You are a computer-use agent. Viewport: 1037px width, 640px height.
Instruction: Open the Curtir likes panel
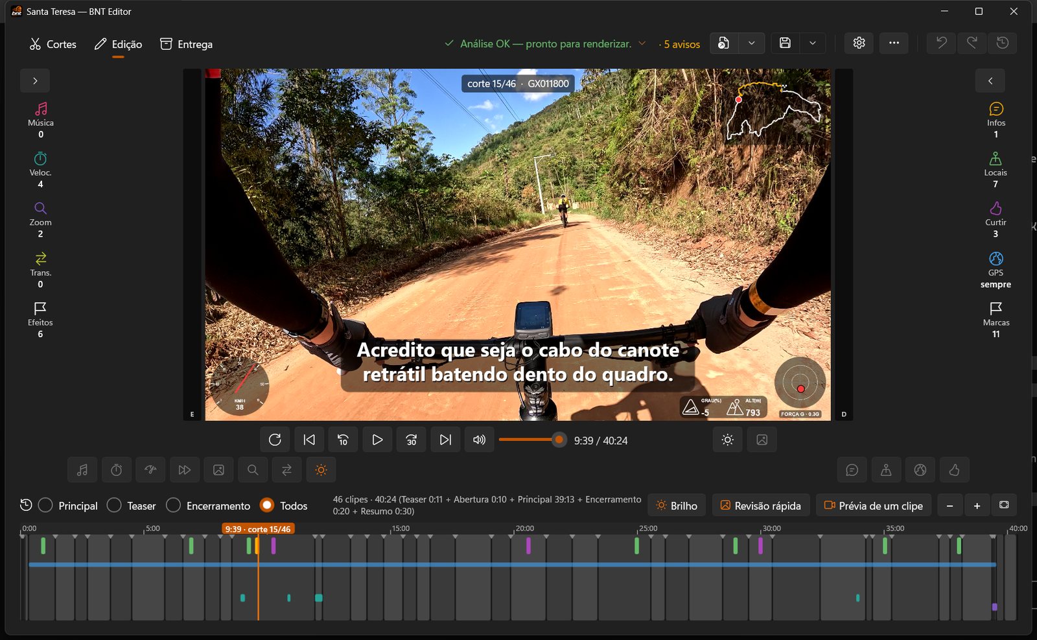point(996,220)
